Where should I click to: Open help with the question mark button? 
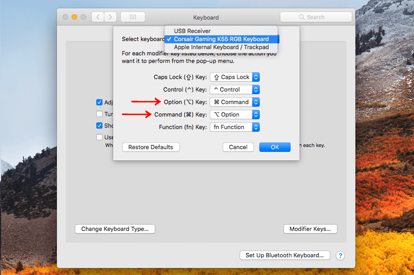[x=340, y=256]
